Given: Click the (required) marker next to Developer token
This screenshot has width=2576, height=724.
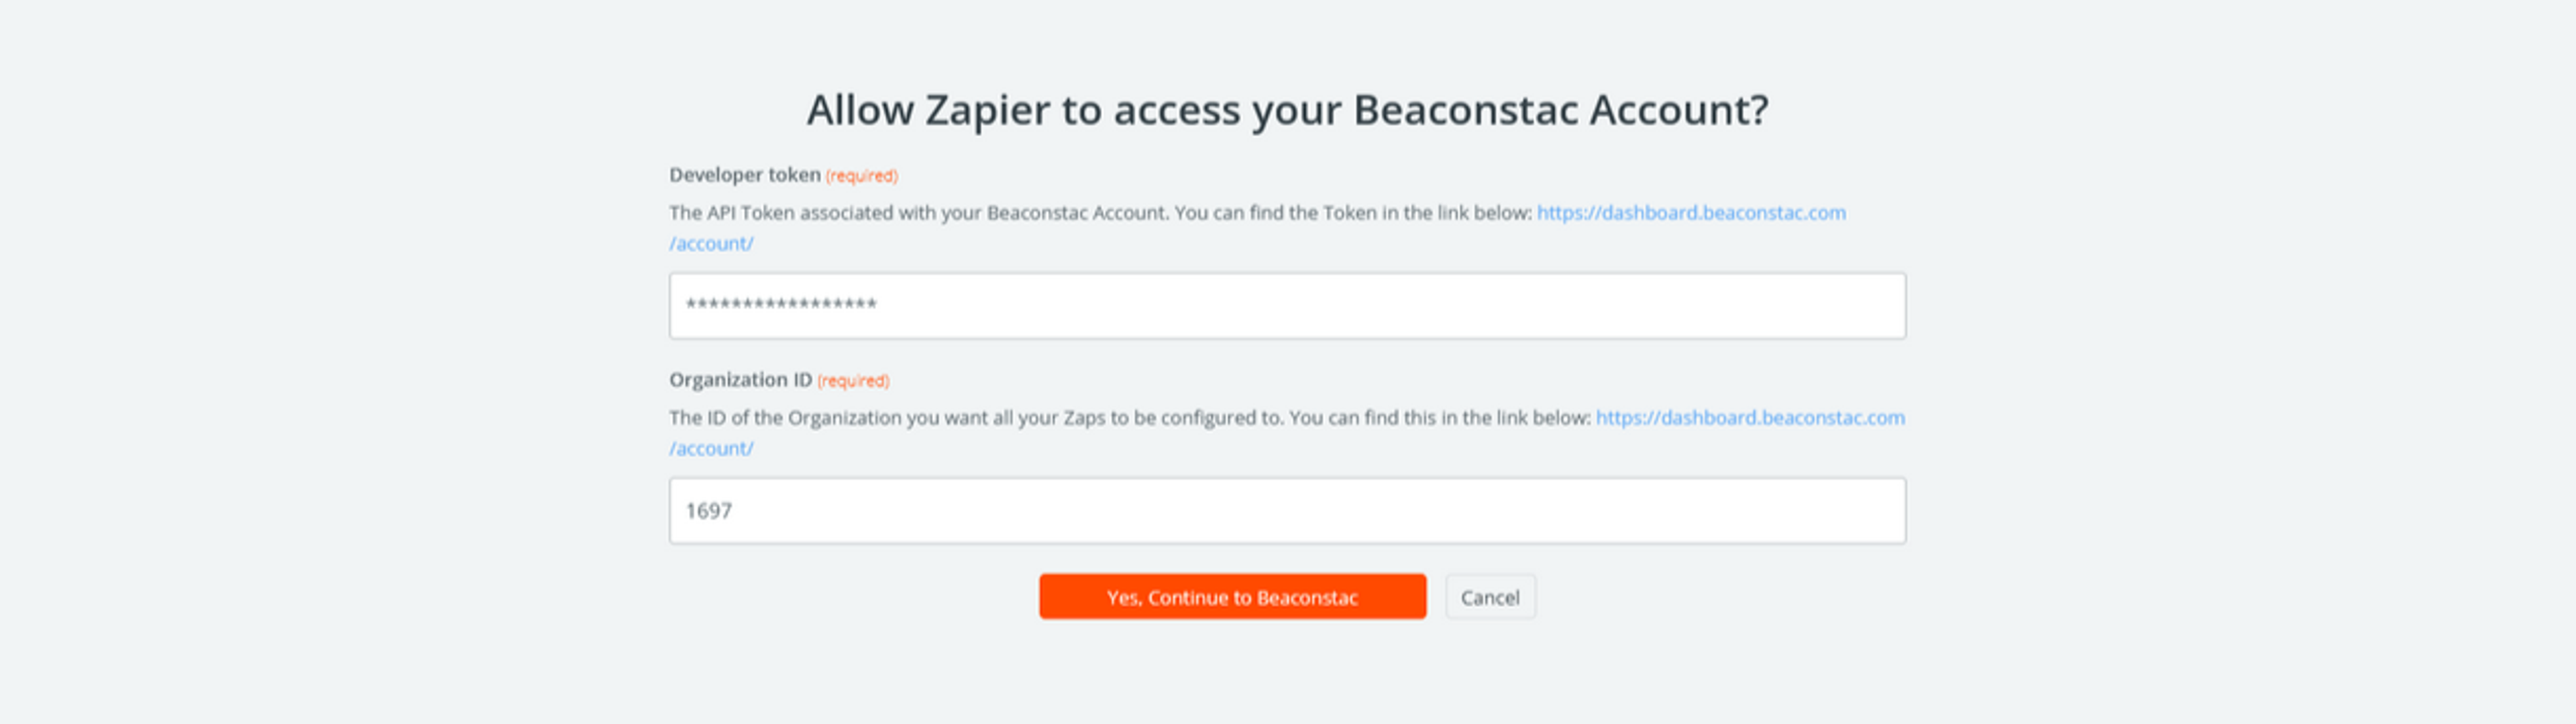Looking at the screenshot, I should pos(861,175).
